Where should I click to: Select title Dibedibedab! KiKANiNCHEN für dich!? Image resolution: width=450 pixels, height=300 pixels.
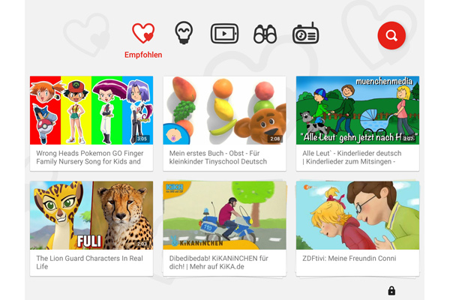(x=219, y=262)
